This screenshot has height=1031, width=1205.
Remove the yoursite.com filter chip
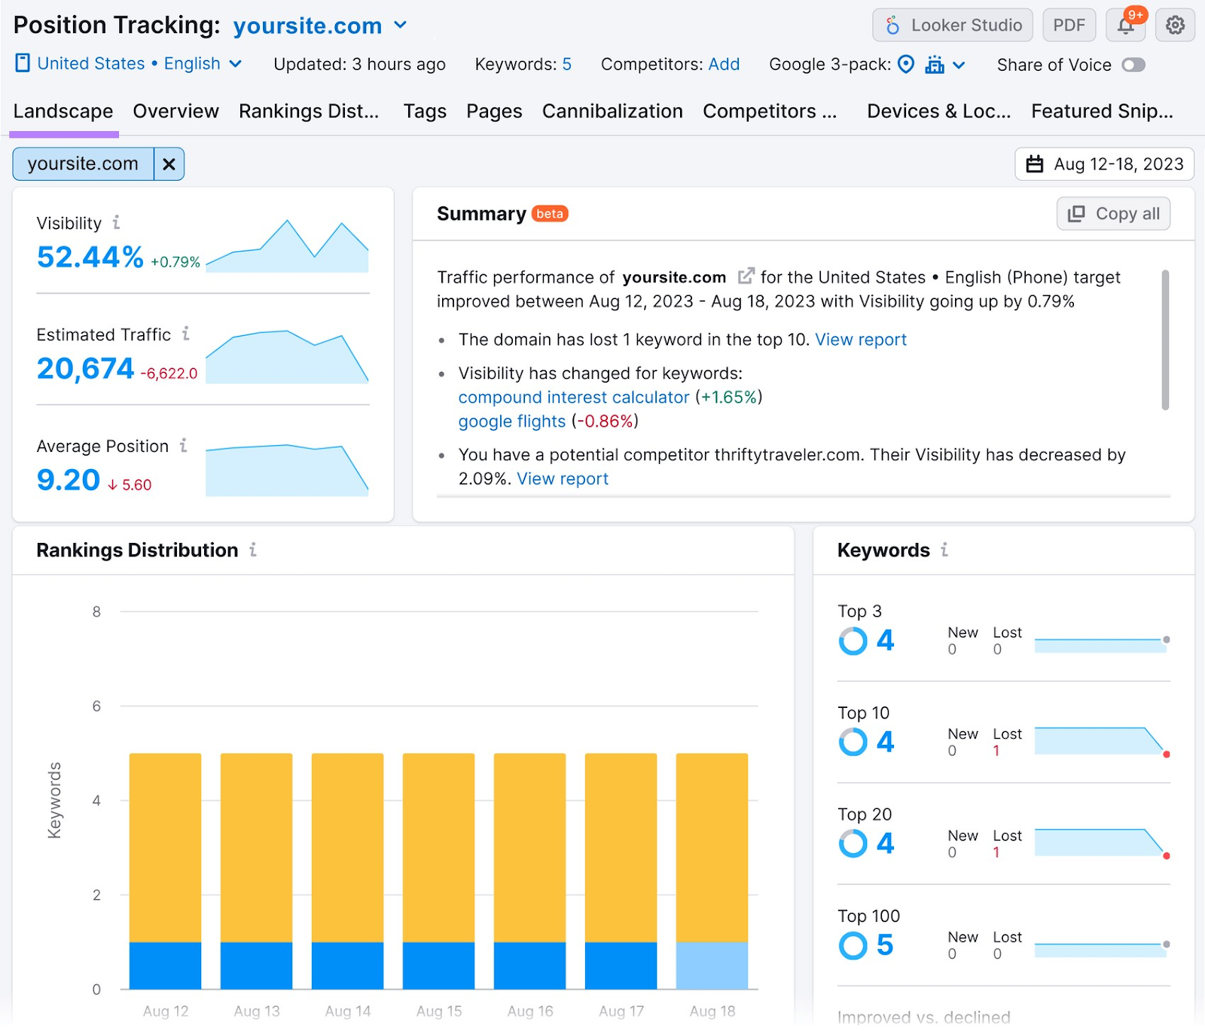click(x=169, y=163)
